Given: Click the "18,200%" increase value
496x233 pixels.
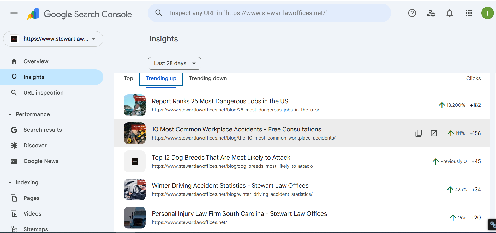Looking at the screenshot, I should point(456,105).
